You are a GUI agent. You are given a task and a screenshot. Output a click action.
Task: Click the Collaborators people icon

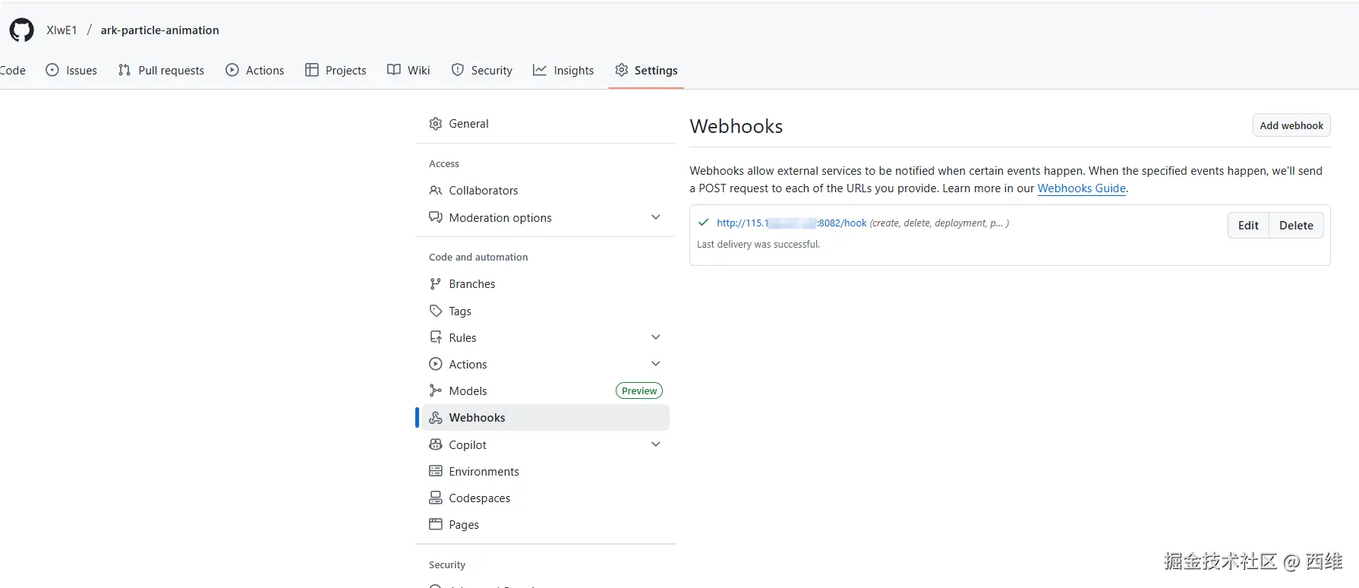(436, 190)
